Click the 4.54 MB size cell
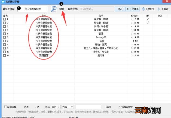 click(x=135, y=30)
